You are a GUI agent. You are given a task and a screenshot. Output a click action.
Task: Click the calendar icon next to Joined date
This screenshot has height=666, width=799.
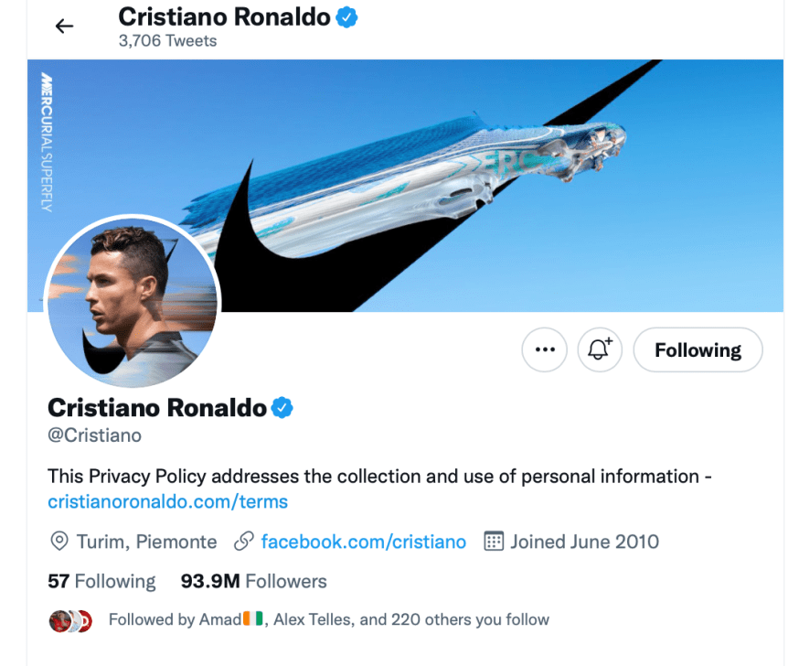pyautogui.click(x=494, y=542)
